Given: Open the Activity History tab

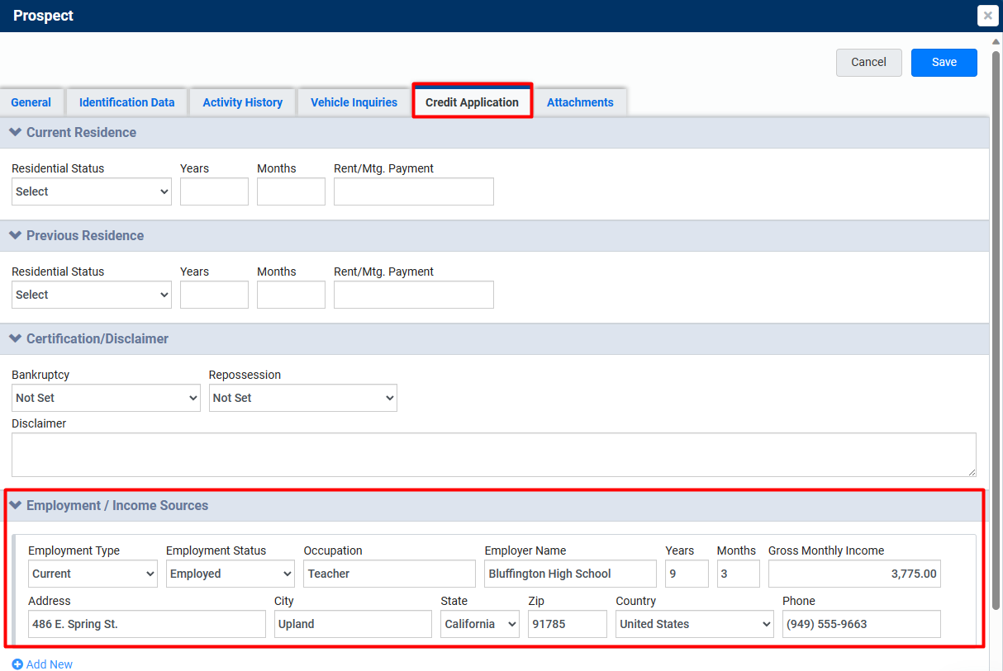Looking at the screenshot, I should (x=243, y=102).
